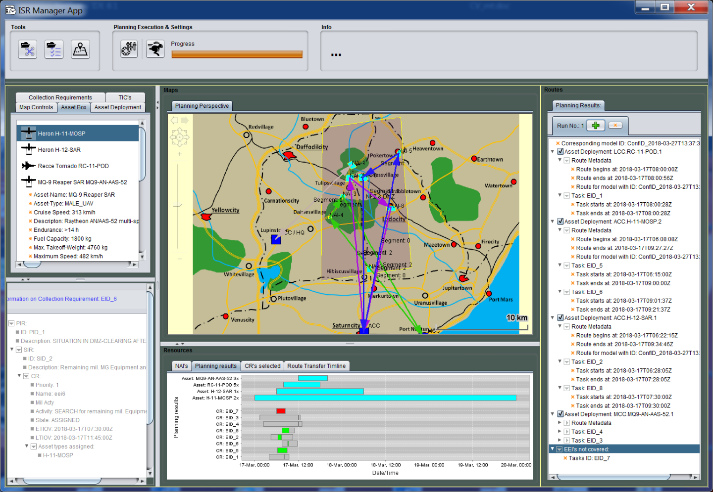Viewport: 713px width, 492px height.
Task: Add a new run with the green plus icon
Action: tap(596, 125)
